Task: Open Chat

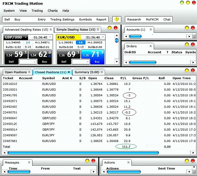Action: [x=167, y=20]
